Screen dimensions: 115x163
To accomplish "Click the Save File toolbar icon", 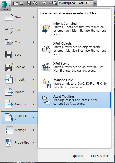I will (x=29, y=3).
